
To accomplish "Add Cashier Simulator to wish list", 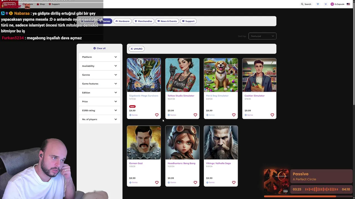I will [272, 115].
